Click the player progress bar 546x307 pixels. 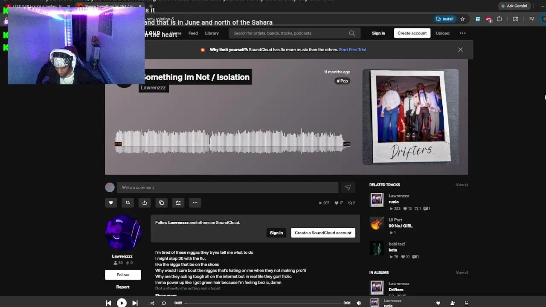[x=263, y=303]
